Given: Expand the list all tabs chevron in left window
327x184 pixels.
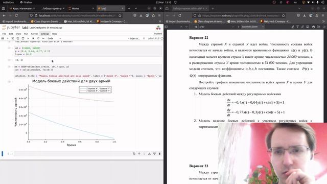Looking at the screenshot, I should click(x=136, y=9).
